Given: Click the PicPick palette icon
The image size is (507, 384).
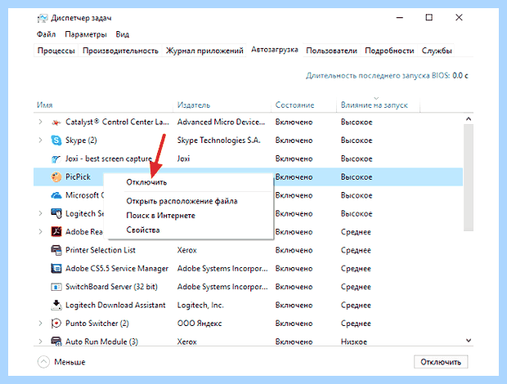Looking at the screenshot, I should coord(56,177).
